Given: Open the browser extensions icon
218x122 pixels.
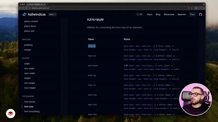Looking at the screenshot, I should coord(196,8).
